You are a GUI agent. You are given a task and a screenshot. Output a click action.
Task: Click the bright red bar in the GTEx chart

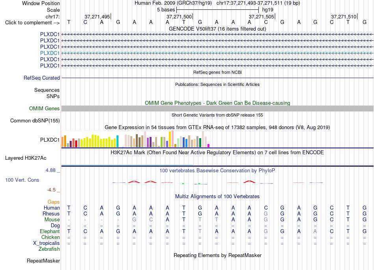coord(76,144)
